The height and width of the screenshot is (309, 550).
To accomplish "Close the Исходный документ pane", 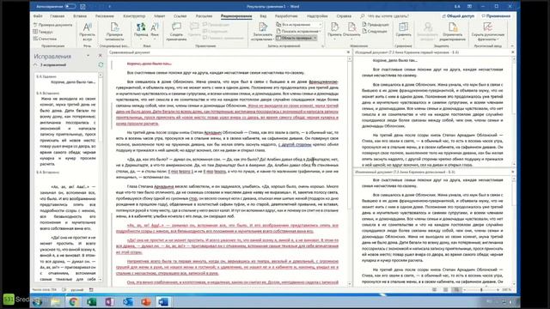I will [x=513, y=52].
